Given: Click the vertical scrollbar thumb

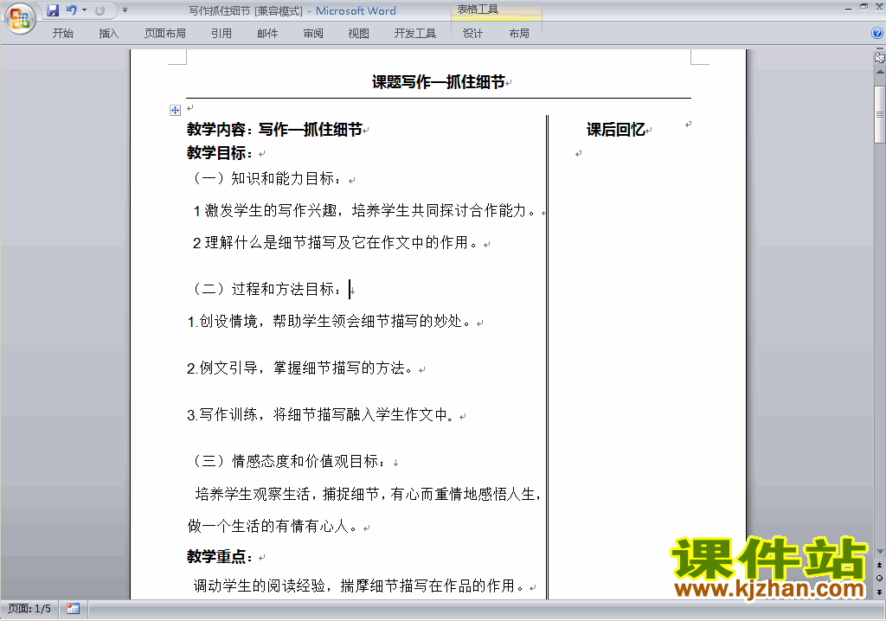Looking at the screenshot, I should pyautogui.click(x=880, y=114).
